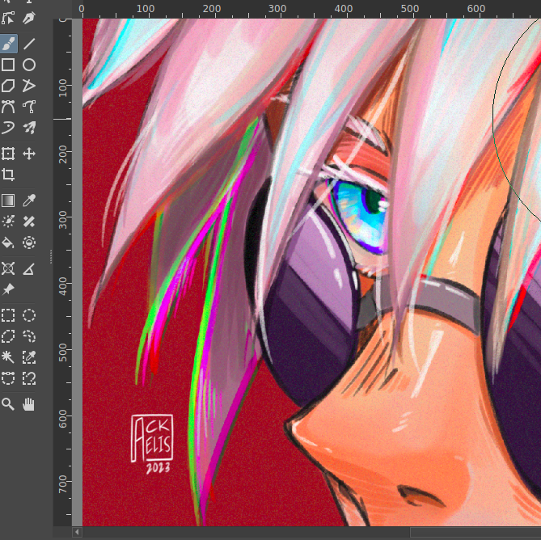
Task: Select the Transform tool
Action: 8,154
